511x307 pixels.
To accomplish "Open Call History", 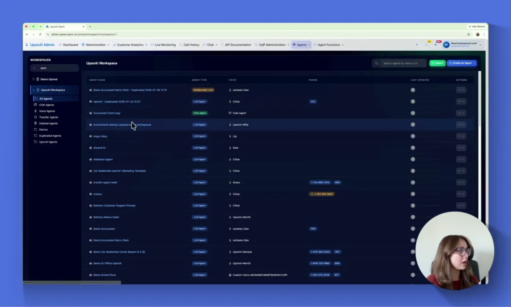I will [189, 45].
